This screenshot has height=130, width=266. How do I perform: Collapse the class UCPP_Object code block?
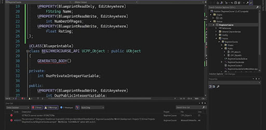27,51
